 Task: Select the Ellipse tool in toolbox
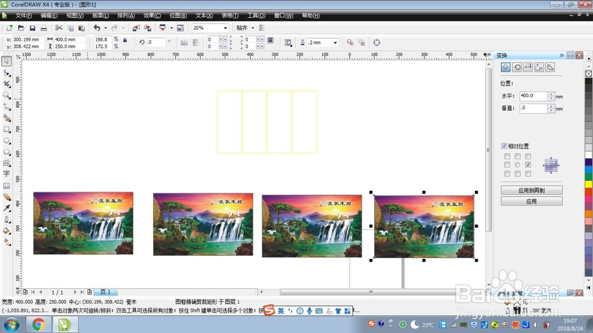(x=7, y=140)
